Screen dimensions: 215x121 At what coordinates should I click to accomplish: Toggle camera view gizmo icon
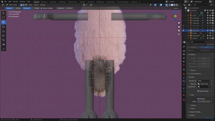coord(179,31)
